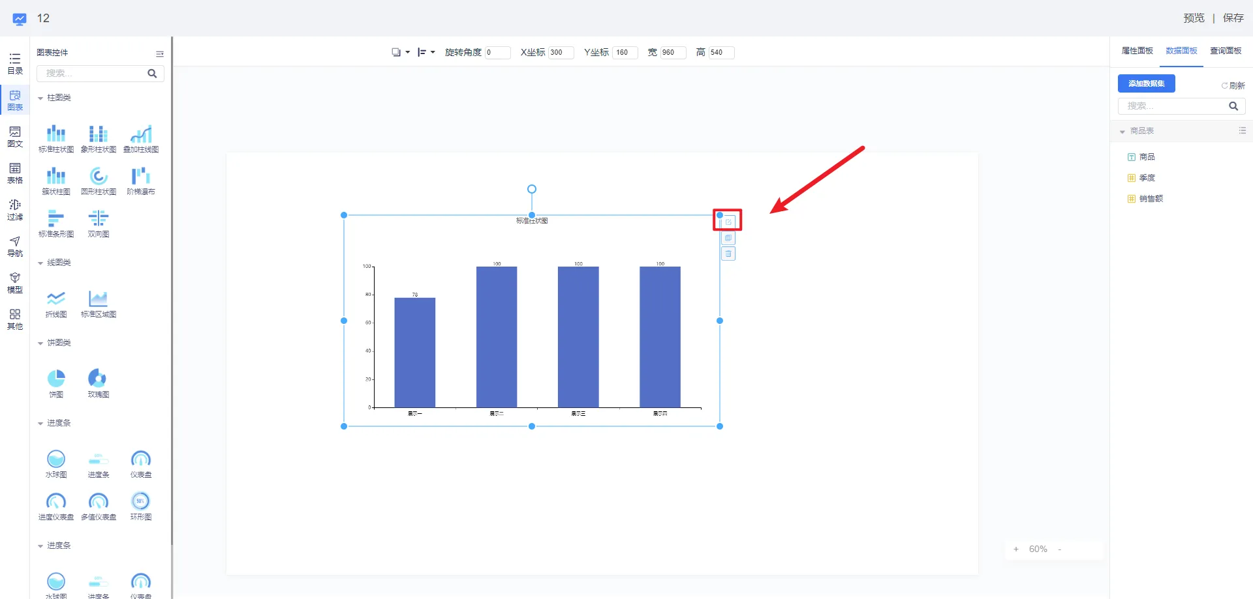Switch to the 数据面板 tab
This screenshot has width=1253, height=599.
coord(1181,51)
